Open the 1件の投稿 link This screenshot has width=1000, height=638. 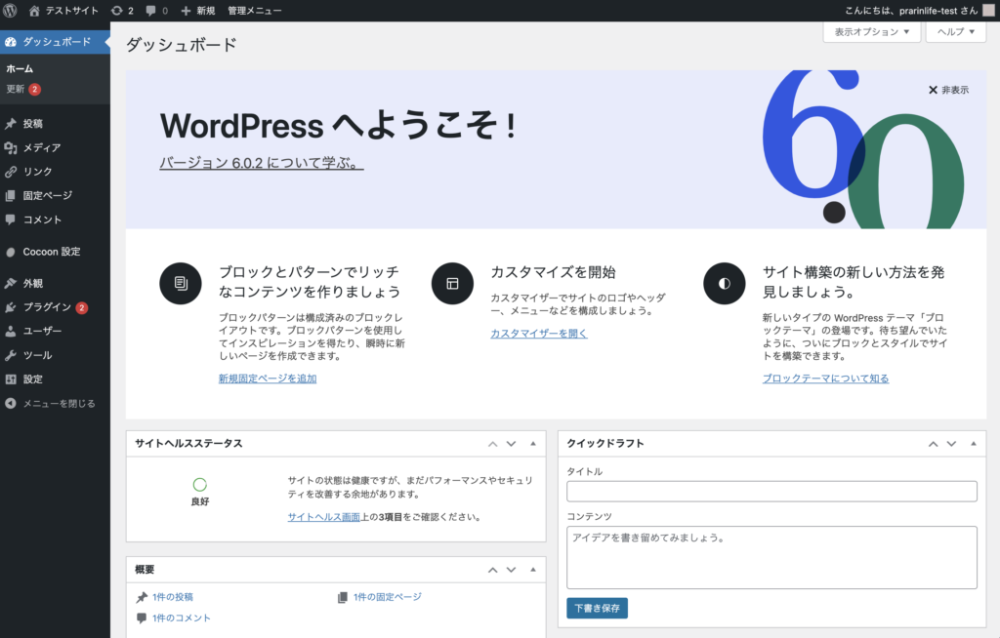coord(172,597)
